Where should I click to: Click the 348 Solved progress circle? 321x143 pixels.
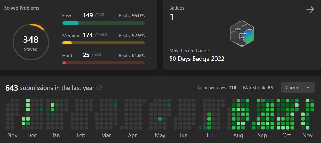coord(30,42)
